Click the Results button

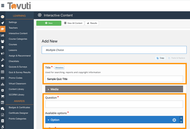(92, 23)
